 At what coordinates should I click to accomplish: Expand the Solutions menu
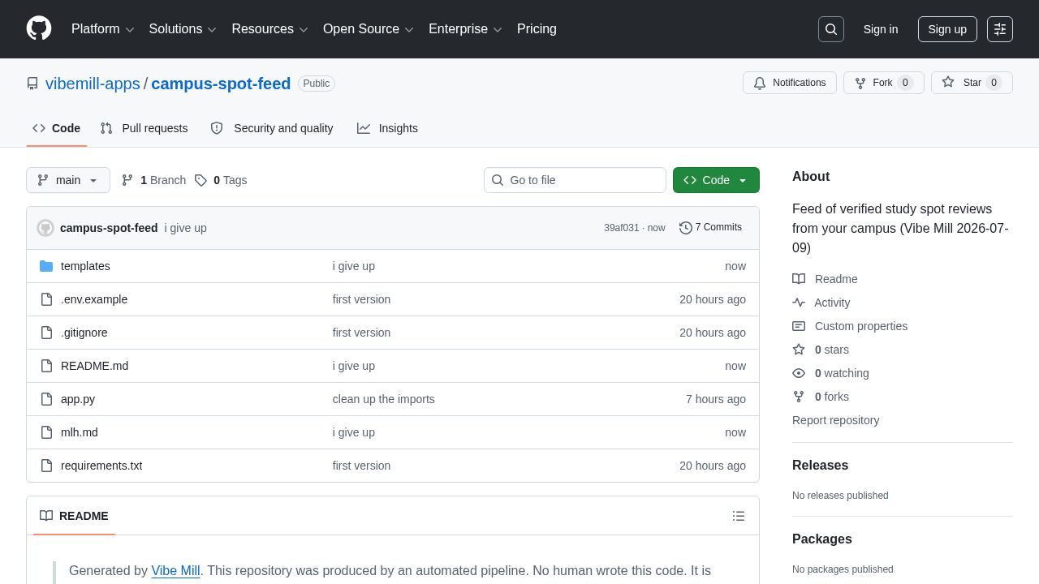point(183,29)
